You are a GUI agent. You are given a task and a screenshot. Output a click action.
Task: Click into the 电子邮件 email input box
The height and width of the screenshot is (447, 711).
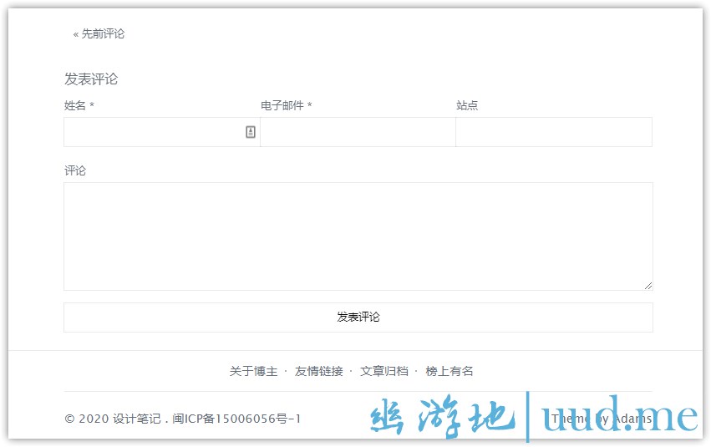tap(358, 132)
